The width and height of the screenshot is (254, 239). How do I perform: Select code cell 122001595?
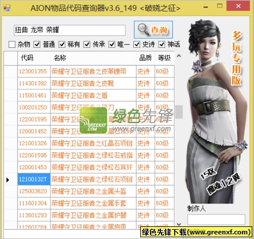34,119
